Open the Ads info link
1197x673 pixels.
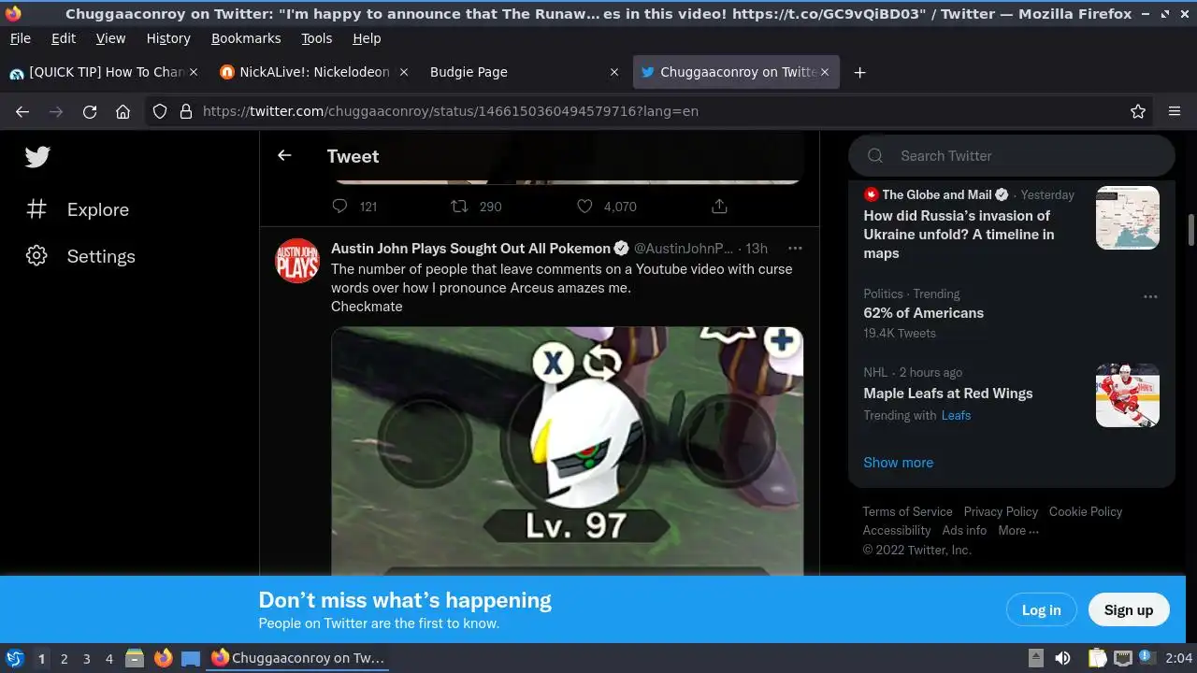[964, 530]
